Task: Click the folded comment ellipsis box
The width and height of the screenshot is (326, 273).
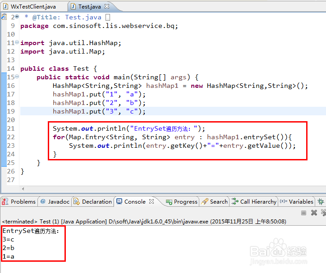Action: [x=108, y=18]
